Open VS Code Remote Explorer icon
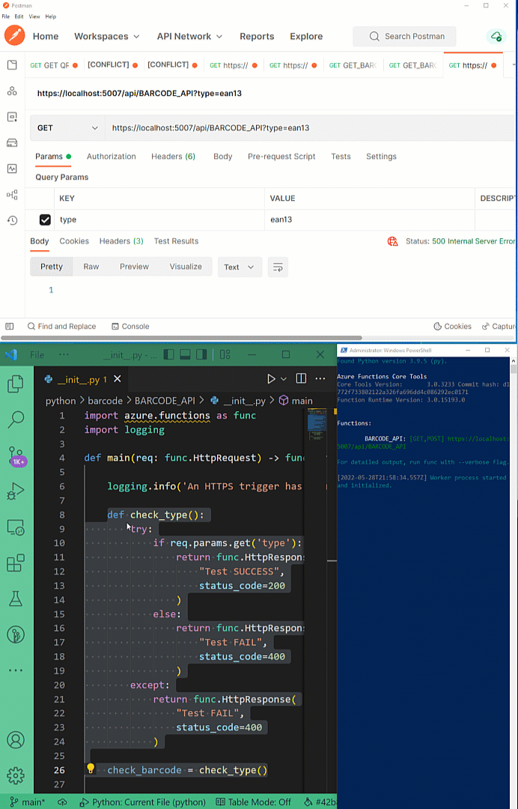 [16, 527]
